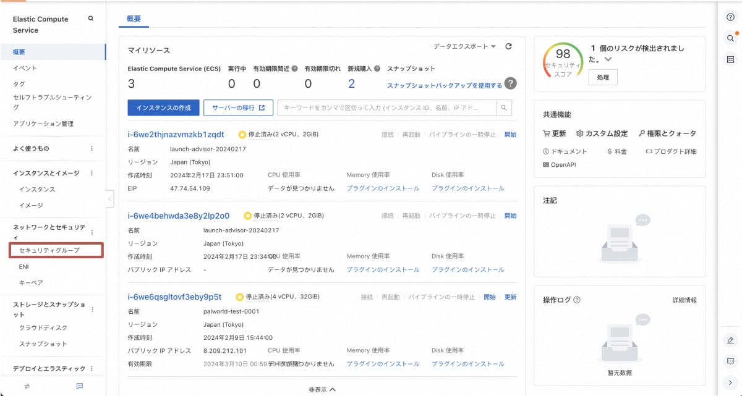The image size is (742, 396).
Task: Expand the インスタンスとイメージ options menu
Action: tap(90, 173)
